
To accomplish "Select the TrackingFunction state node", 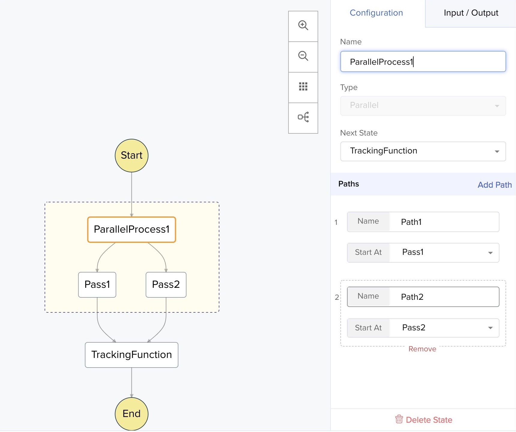I will coord(131,355).
